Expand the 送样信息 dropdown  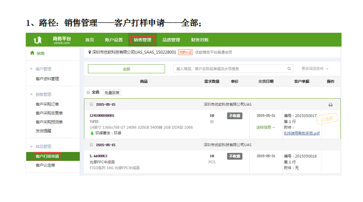[266, 127]
